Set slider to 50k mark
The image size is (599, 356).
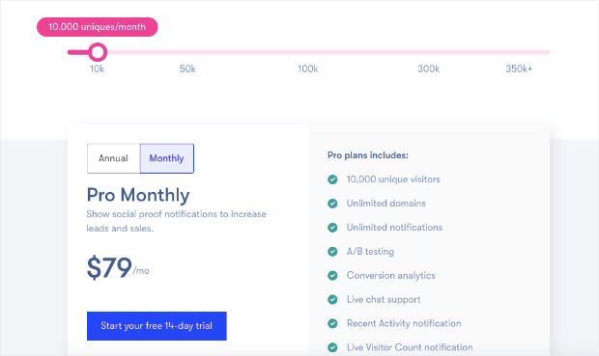tap(187, 68)
